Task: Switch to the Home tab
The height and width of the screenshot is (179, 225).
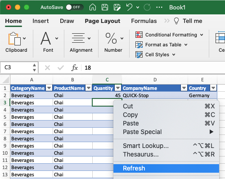Action: tap(13, 21)
